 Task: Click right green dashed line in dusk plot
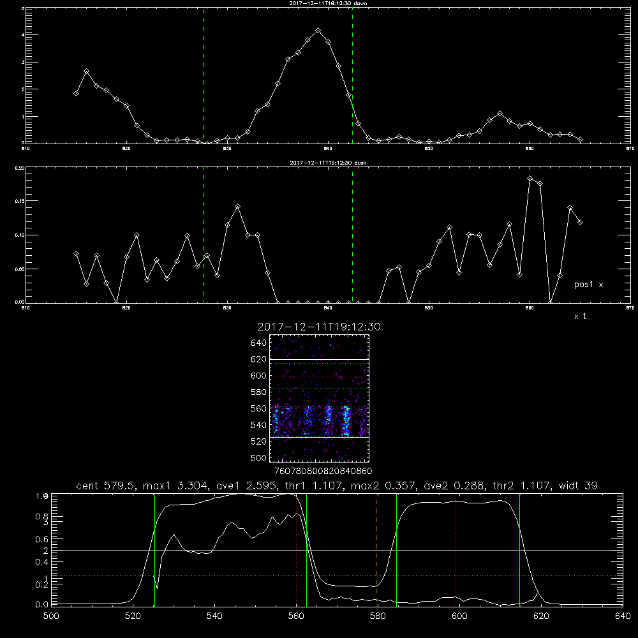point(352,235)
